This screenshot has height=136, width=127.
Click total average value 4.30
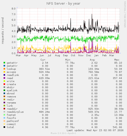(94, 127)
